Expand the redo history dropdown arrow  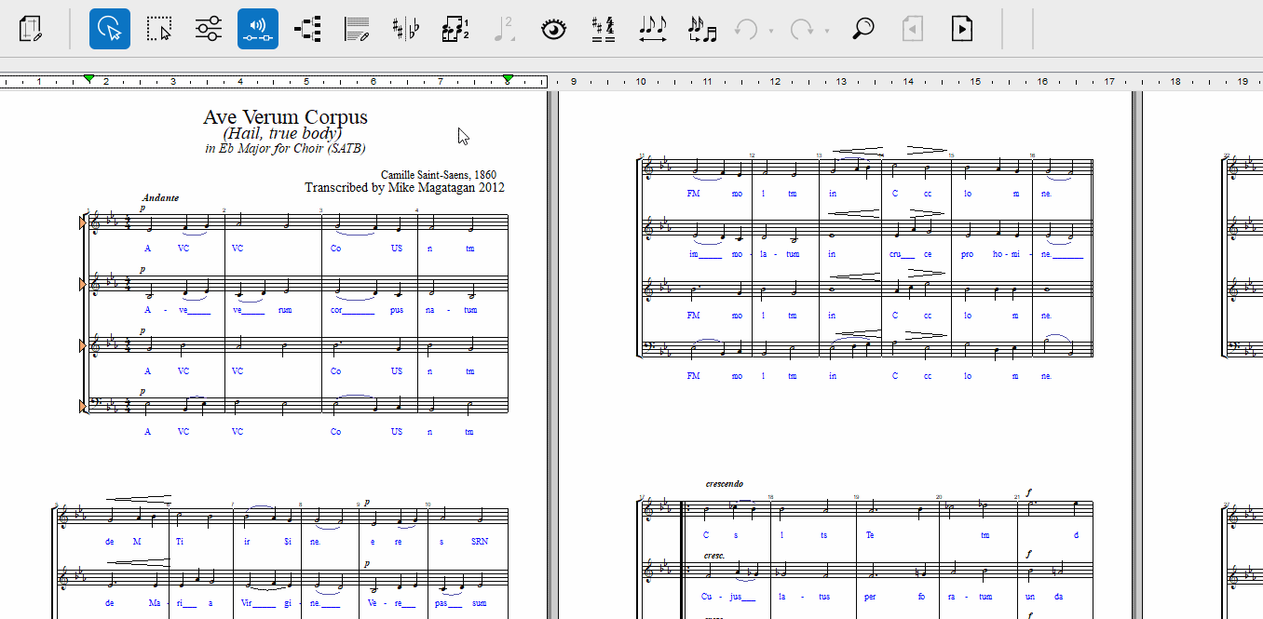coord(827,31)
